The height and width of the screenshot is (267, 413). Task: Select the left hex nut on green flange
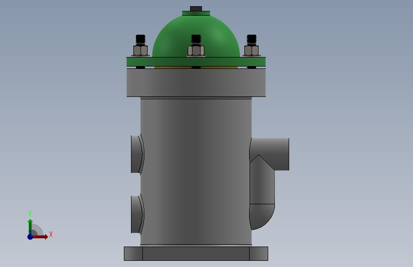click(141, 50)
